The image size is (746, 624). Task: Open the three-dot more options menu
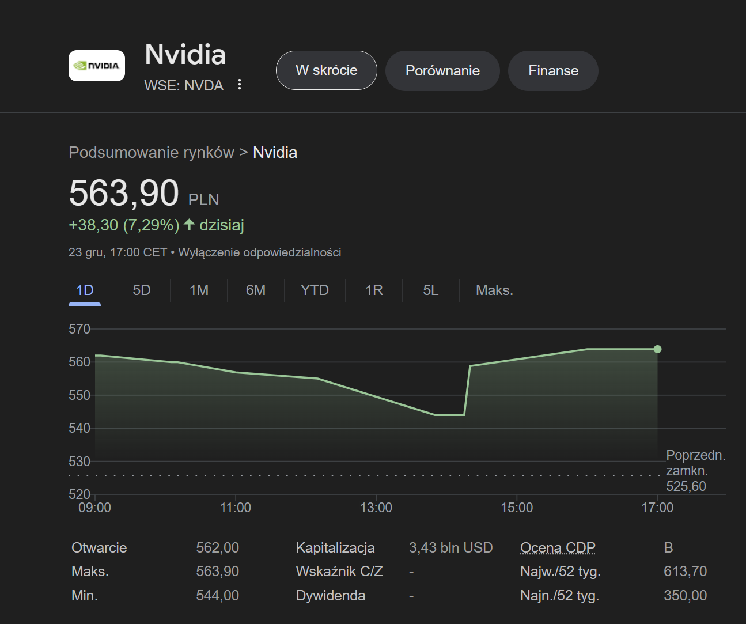(240, 85)
